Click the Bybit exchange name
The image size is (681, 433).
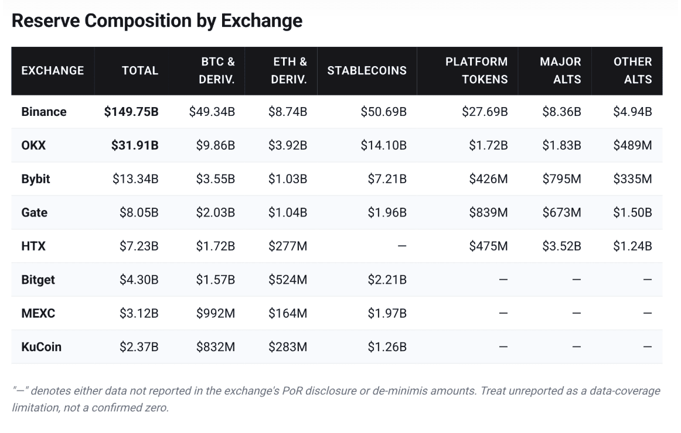pos(36,179)
